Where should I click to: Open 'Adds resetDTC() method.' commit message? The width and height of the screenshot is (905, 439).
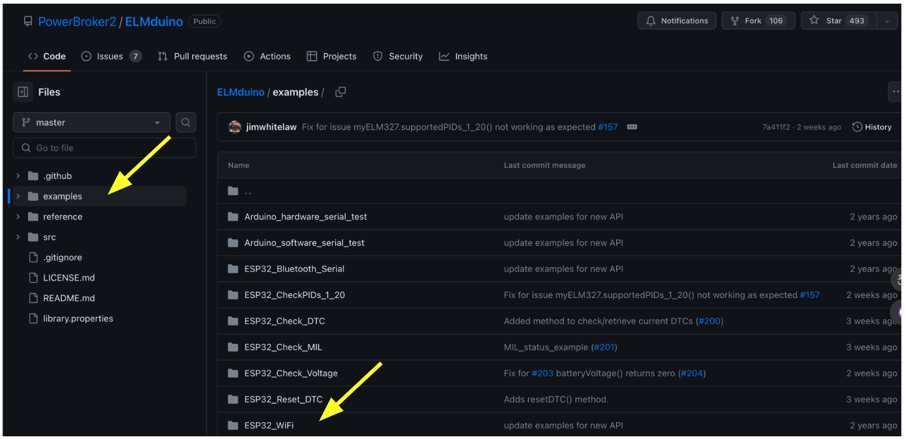pos(556,400)
